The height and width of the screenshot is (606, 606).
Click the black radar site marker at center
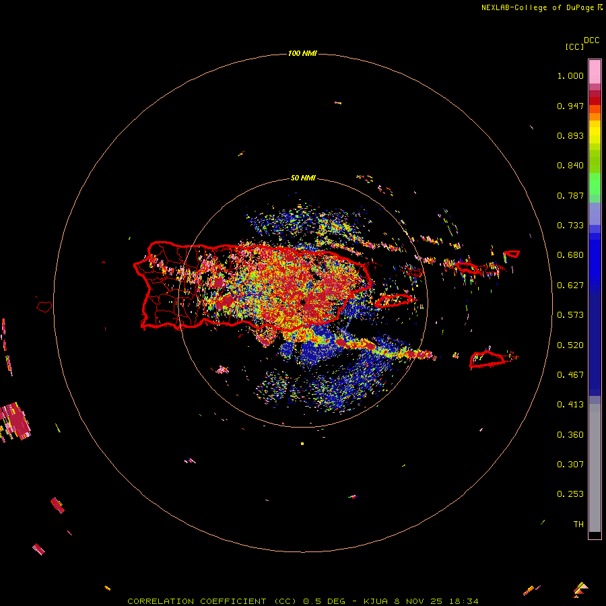click(x=303, y=302)
